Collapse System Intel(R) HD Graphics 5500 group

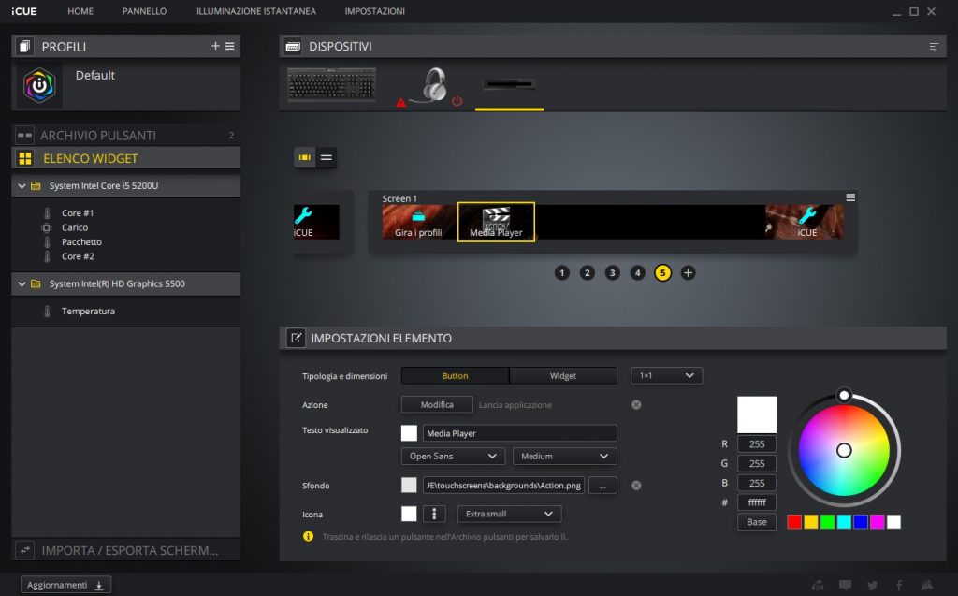[22, 283]
